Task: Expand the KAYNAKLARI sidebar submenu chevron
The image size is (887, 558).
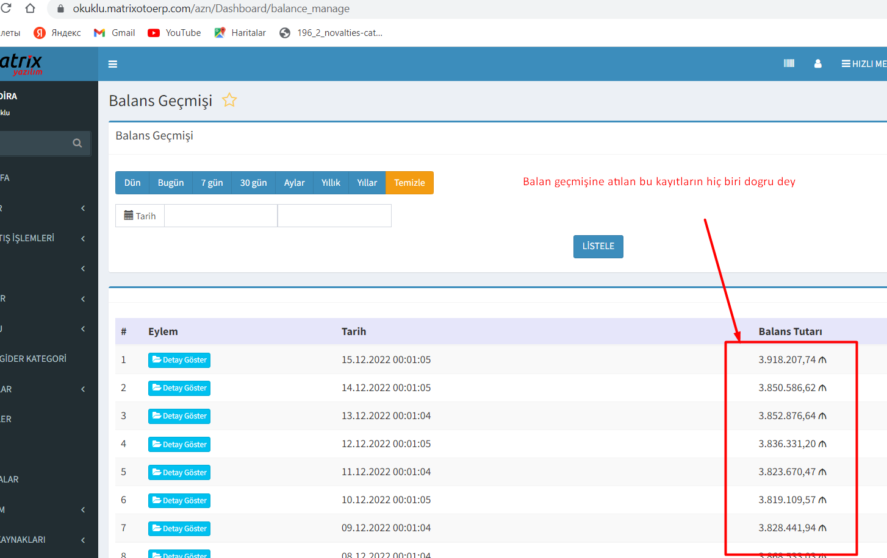Action: pyautogui.click(x=83, y=540)
